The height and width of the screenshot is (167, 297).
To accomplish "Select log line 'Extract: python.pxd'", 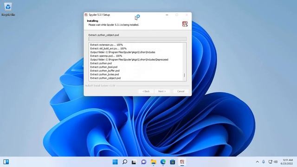I will (x=101, y=63).
